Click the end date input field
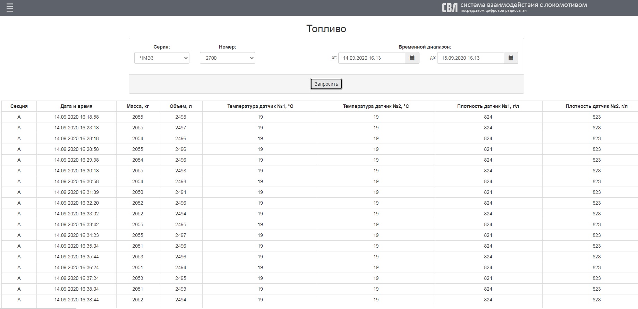Image resolution: width=638 pixels, height=309 pixels. pyautogui.click(x=470, y=58)
